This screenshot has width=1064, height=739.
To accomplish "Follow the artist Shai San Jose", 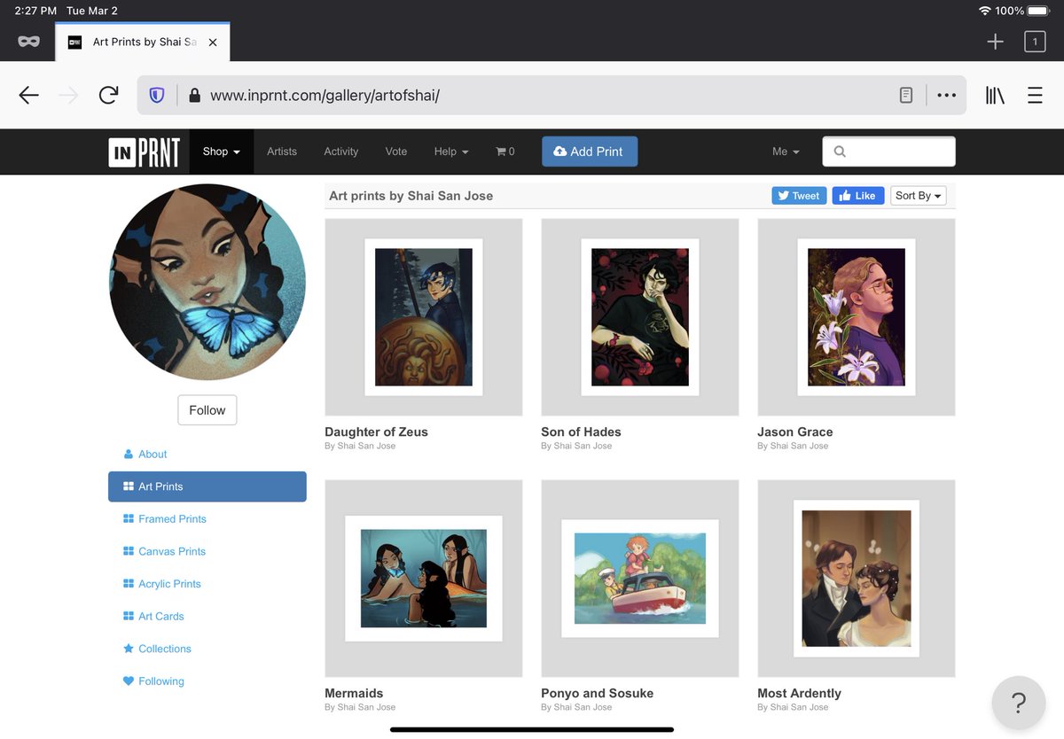I will point(207,410).
